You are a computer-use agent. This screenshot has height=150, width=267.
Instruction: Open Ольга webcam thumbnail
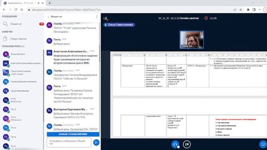191,40
